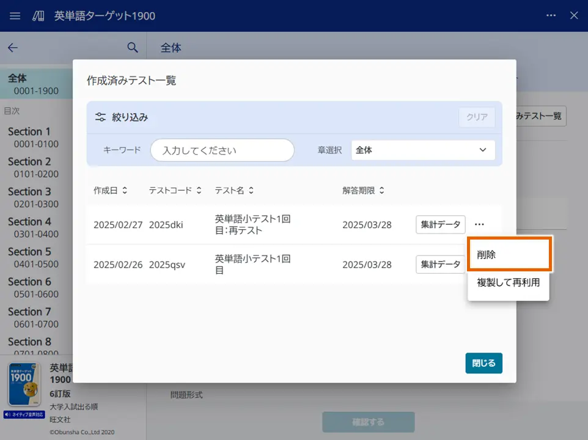Image resolution: width=588 pixels, height=440 pixels.
Task: Open the title bar overflow (…) menu
Action: point(549,16)
